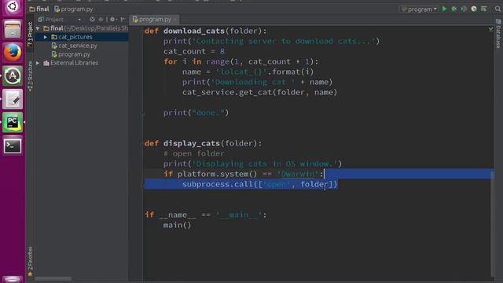Click the inspection status checkmark in editor
This screenshot has height=283, width=503.
point(490,29)
